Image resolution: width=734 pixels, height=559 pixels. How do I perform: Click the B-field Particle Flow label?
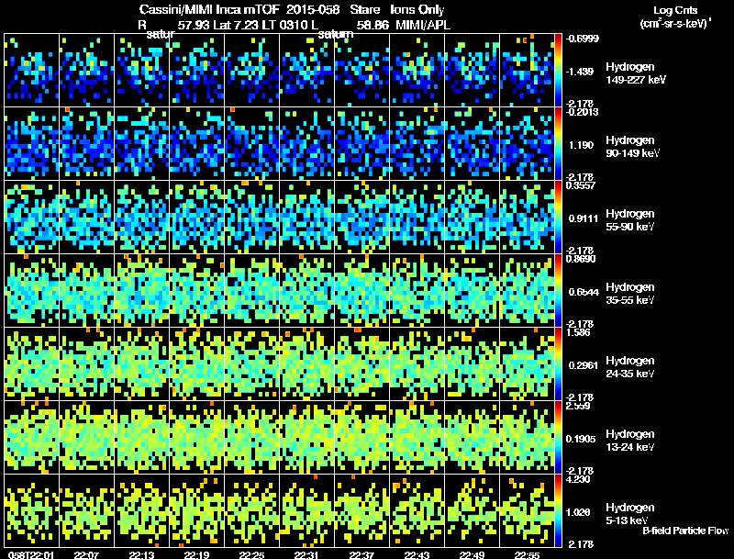pyautogui.click(x=685, y=531)
